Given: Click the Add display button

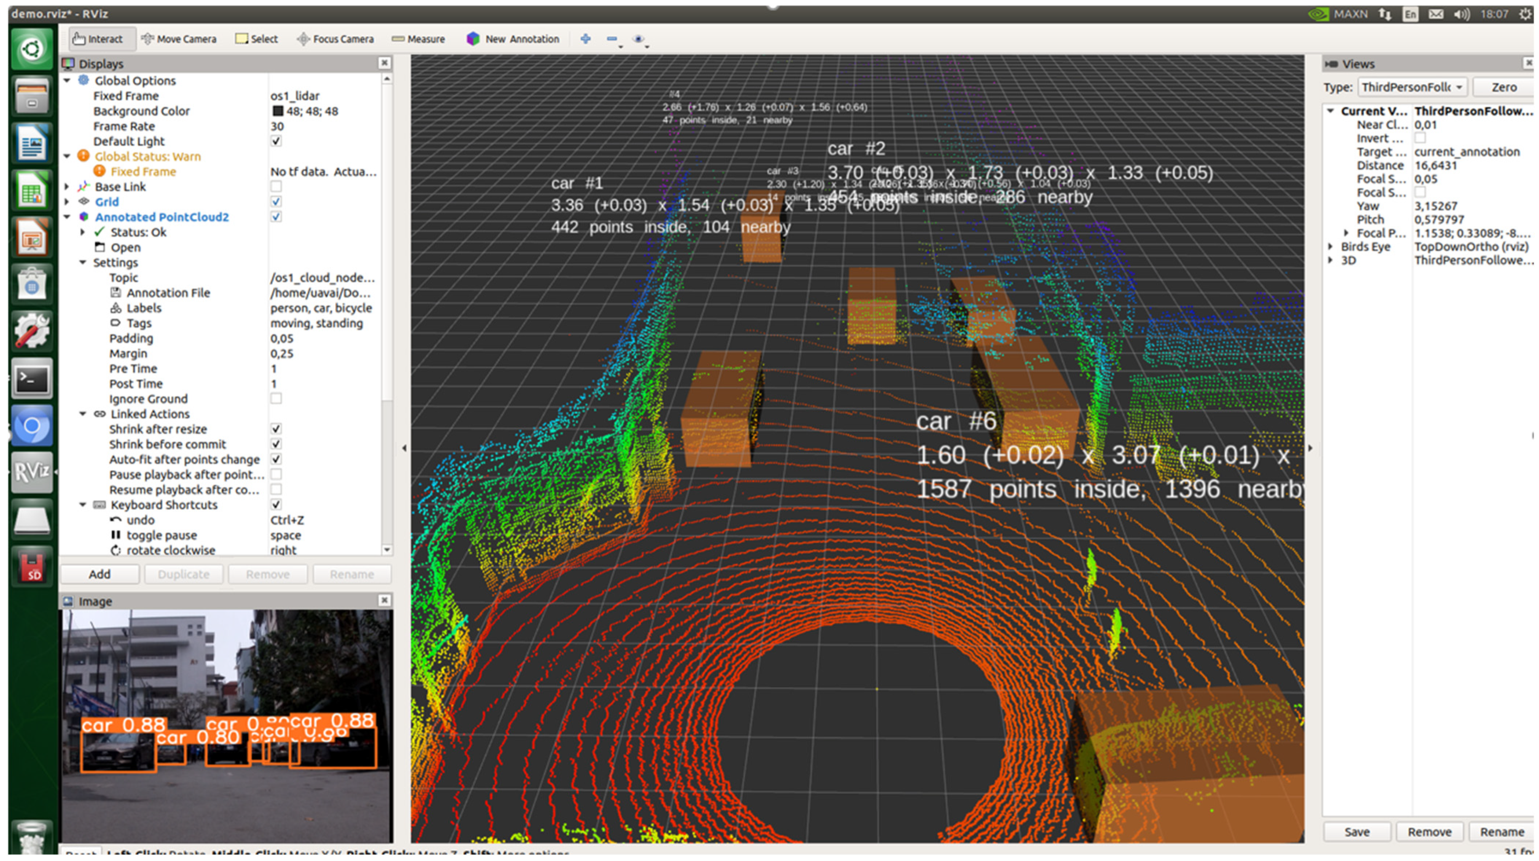Looking at the screenshot, I should point(100,574).
